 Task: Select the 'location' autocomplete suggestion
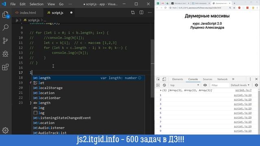(88, 93)
